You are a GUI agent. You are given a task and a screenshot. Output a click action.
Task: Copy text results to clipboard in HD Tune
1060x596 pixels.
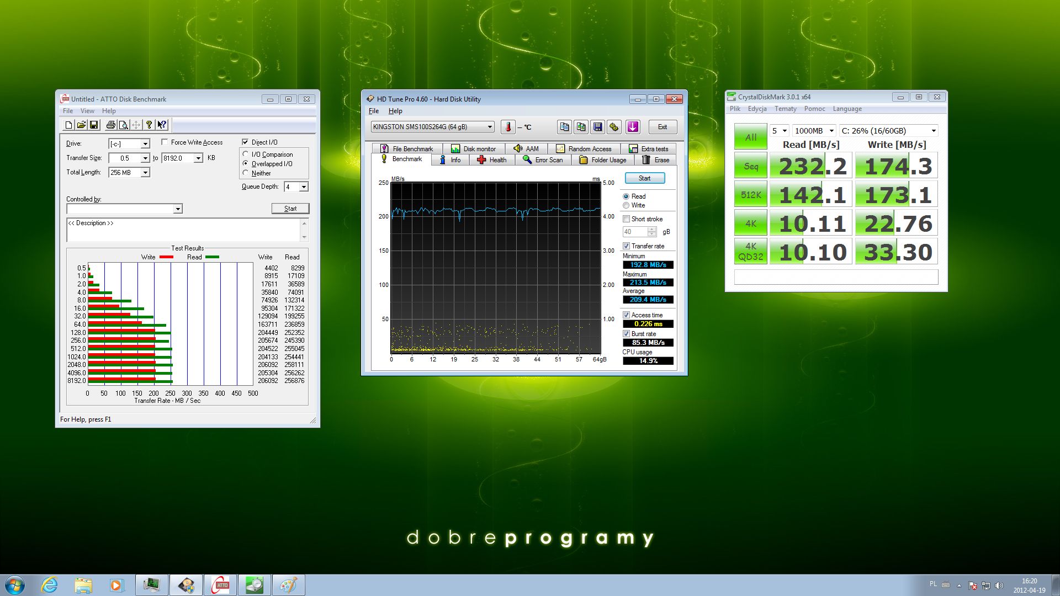[x=564, y=127]
